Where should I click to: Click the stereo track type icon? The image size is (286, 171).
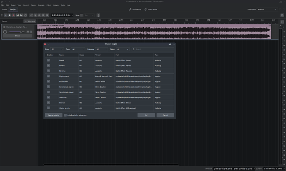pos(4,27)
